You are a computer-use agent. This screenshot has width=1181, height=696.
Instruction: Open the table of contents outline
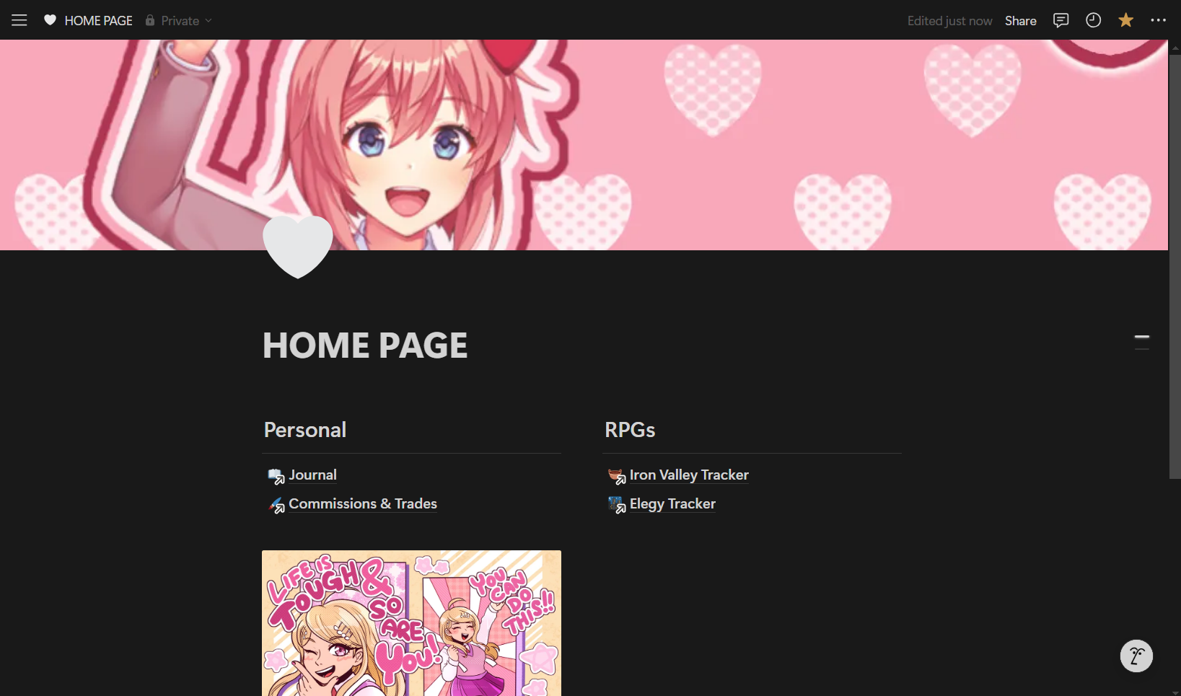pos(1142,343)
